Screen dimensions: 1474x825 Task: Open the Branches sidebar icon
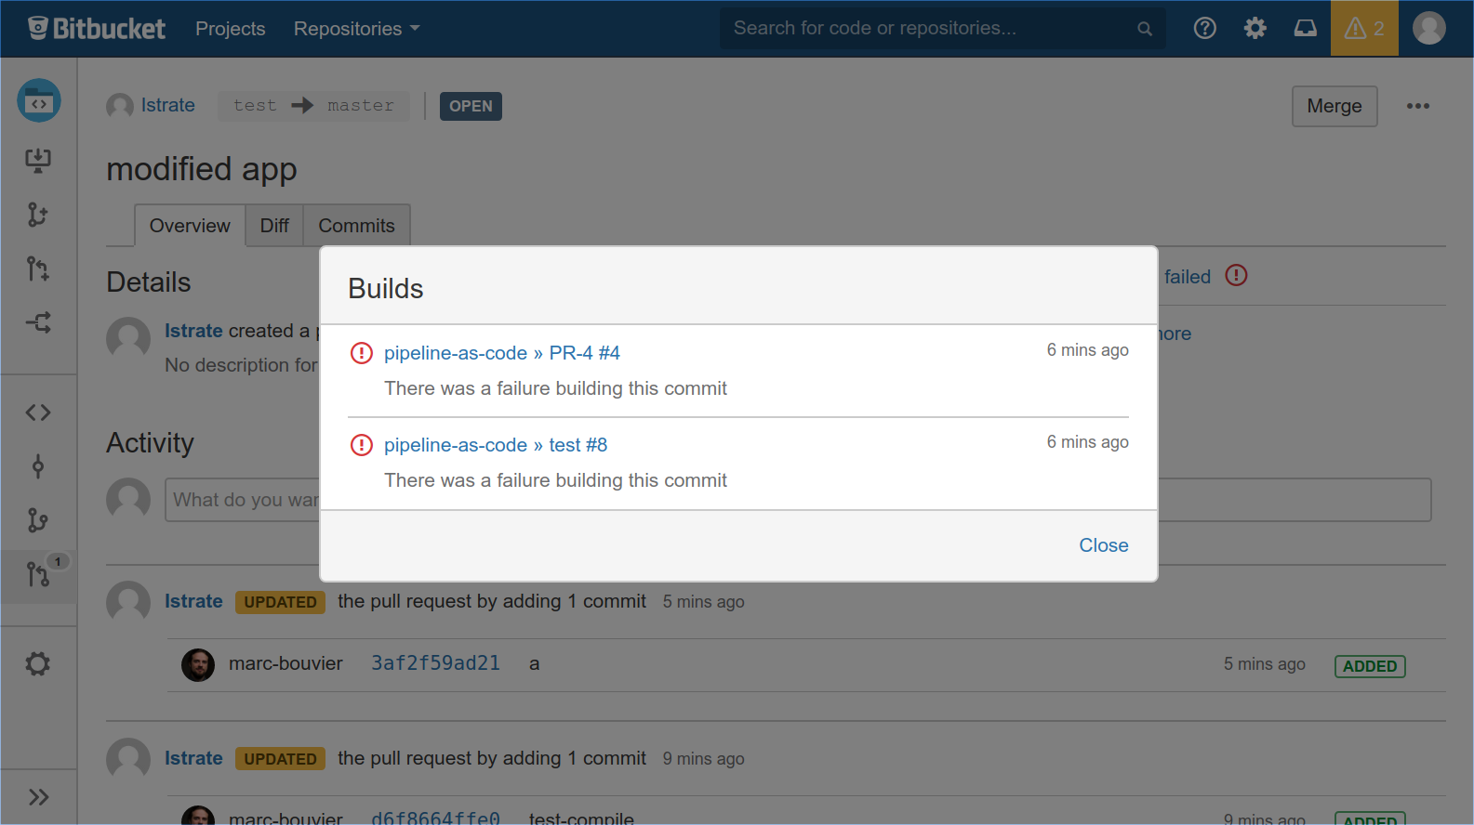(38, 520)
